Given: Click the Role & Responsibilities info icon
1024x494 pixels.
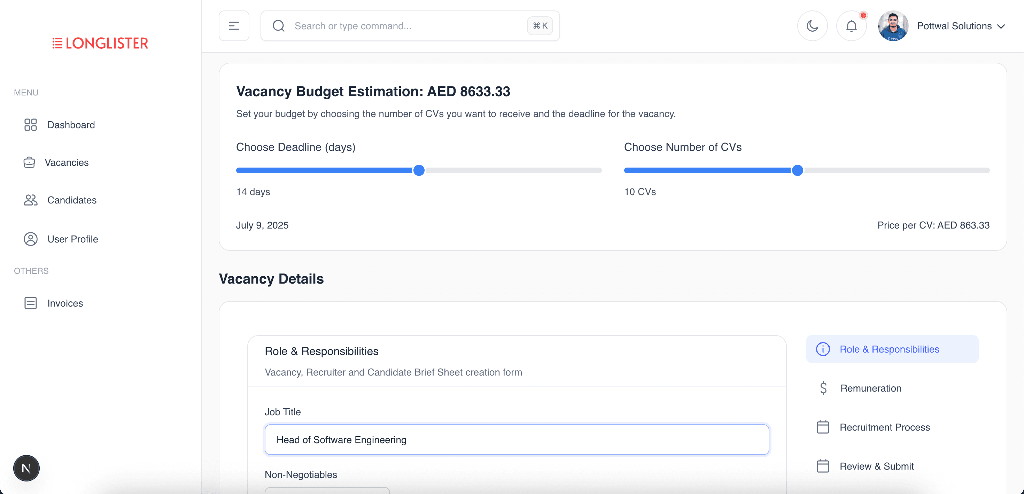Looking at the screenshot, I should (822, 349).
